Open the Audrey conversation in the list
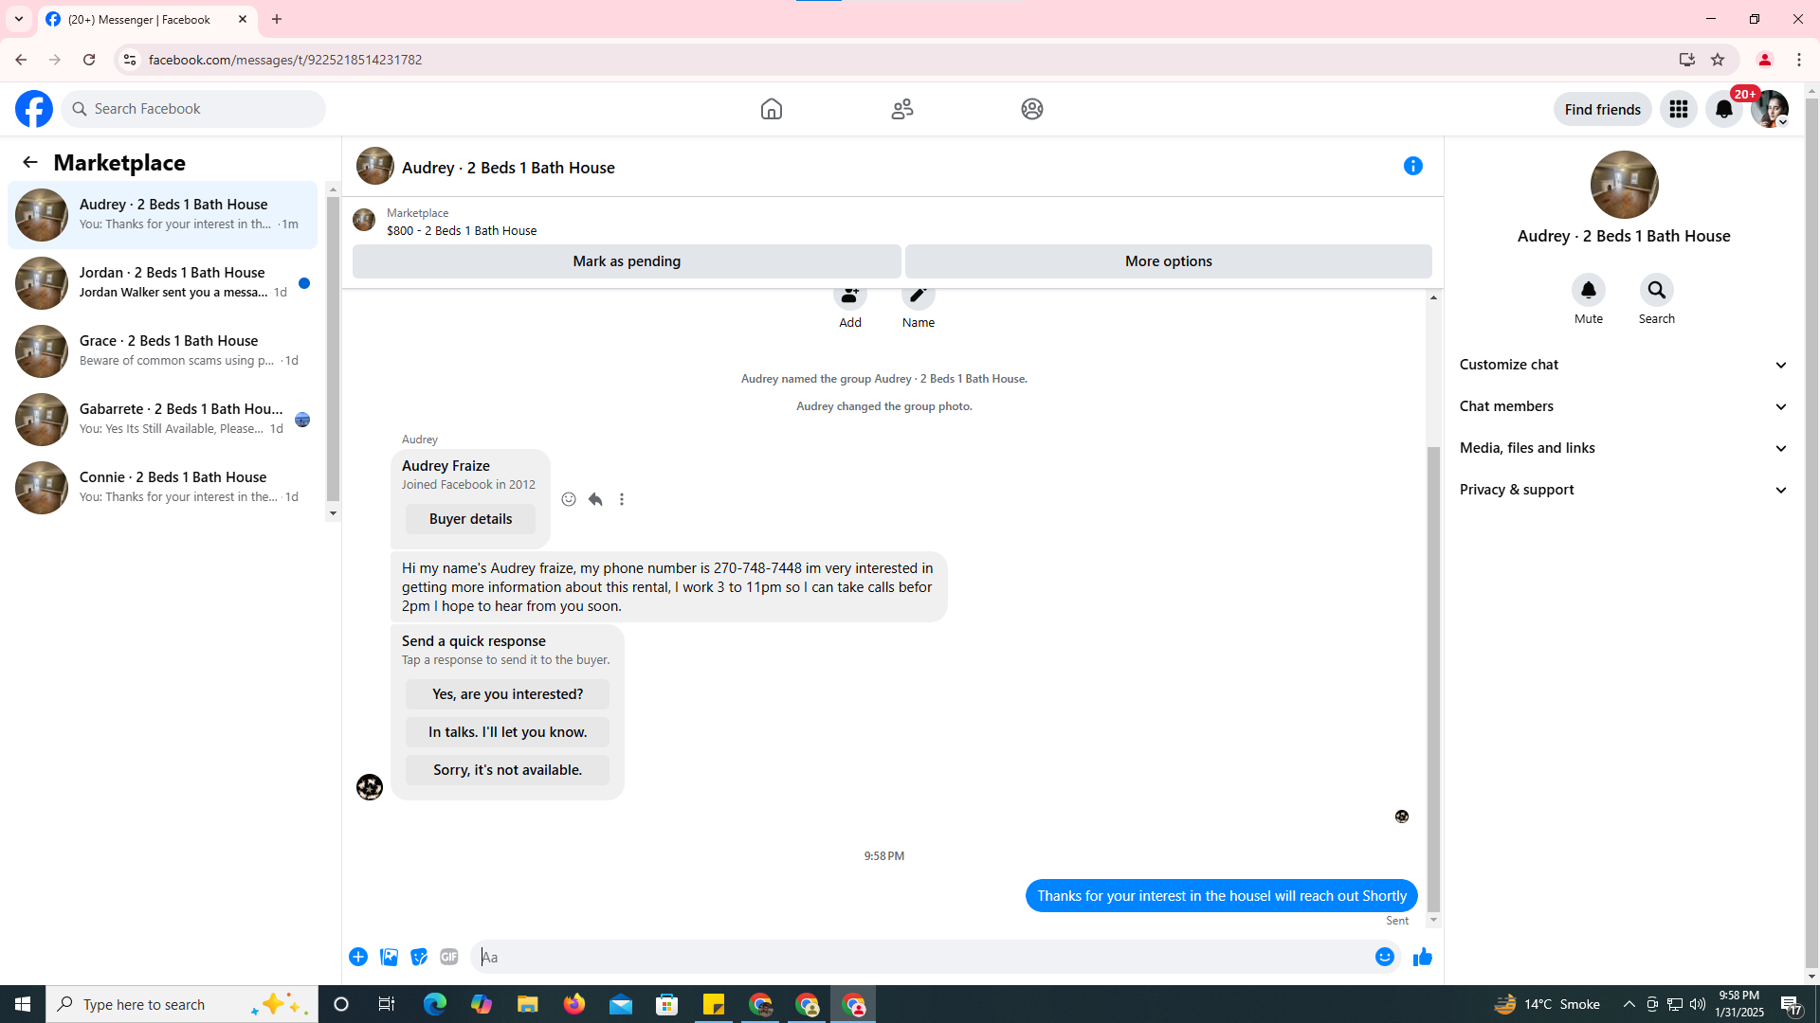 tap(163, 215)
